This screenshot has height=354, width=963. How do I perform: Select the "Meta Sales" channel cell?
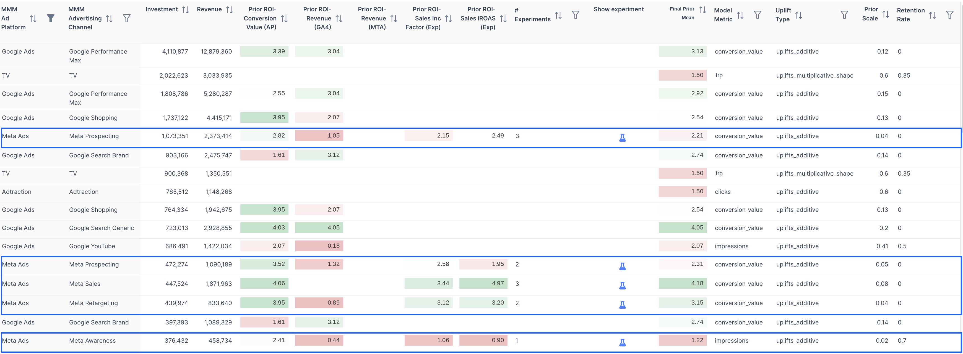84,284
